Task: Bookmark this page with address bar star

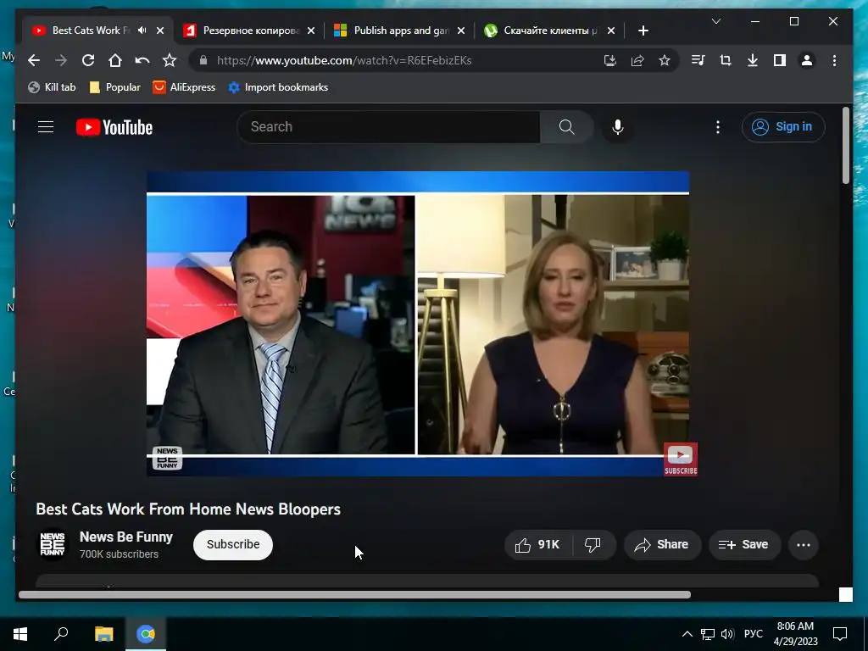Action: click(x=665, y=60)
